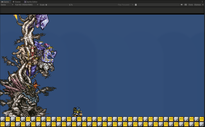Toggle the Gizmos button

pos(197,5)
